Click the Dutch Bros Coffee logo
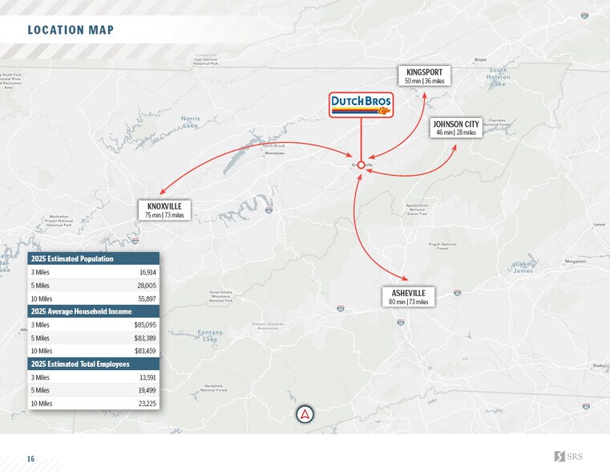This screenshot has width=610, height=472. click(x=361, y=105)
